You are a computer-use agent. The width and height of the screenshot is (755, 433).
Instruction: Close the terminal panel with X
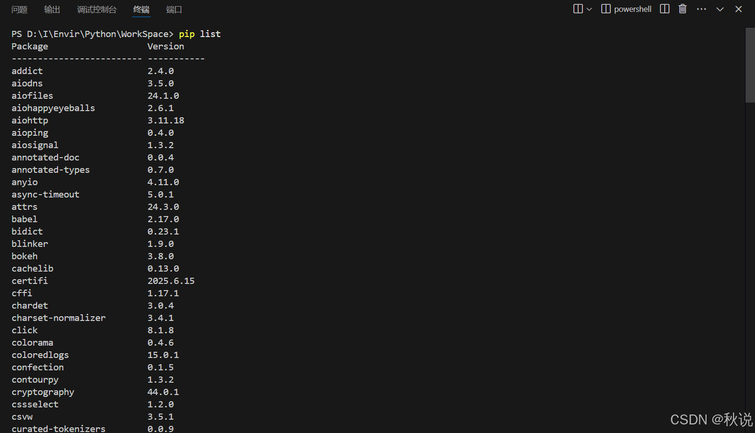(738, 9)
